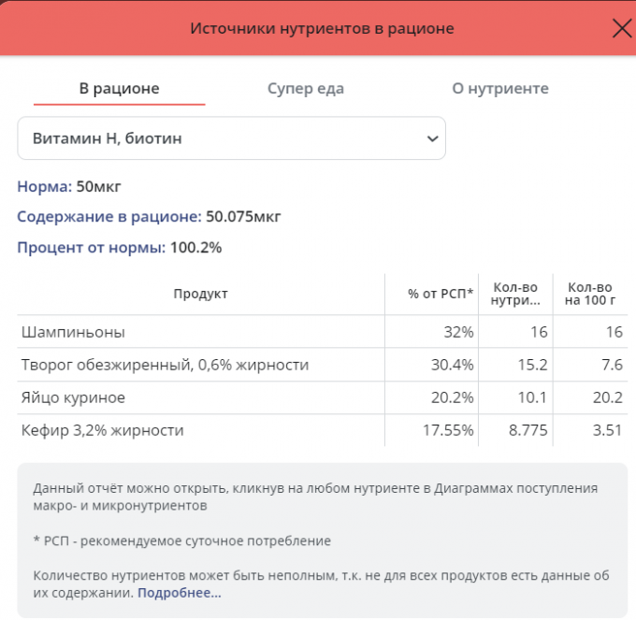Click the 'Кол-во на 100 г' header

tap(590, 294)
